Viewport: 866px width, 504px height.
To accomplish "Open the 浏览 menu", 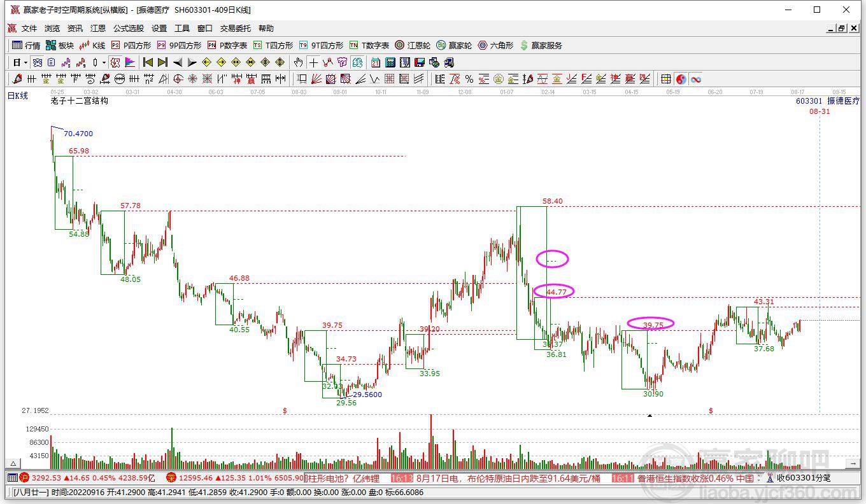I will pyautogui.click(x=52, y=29).
